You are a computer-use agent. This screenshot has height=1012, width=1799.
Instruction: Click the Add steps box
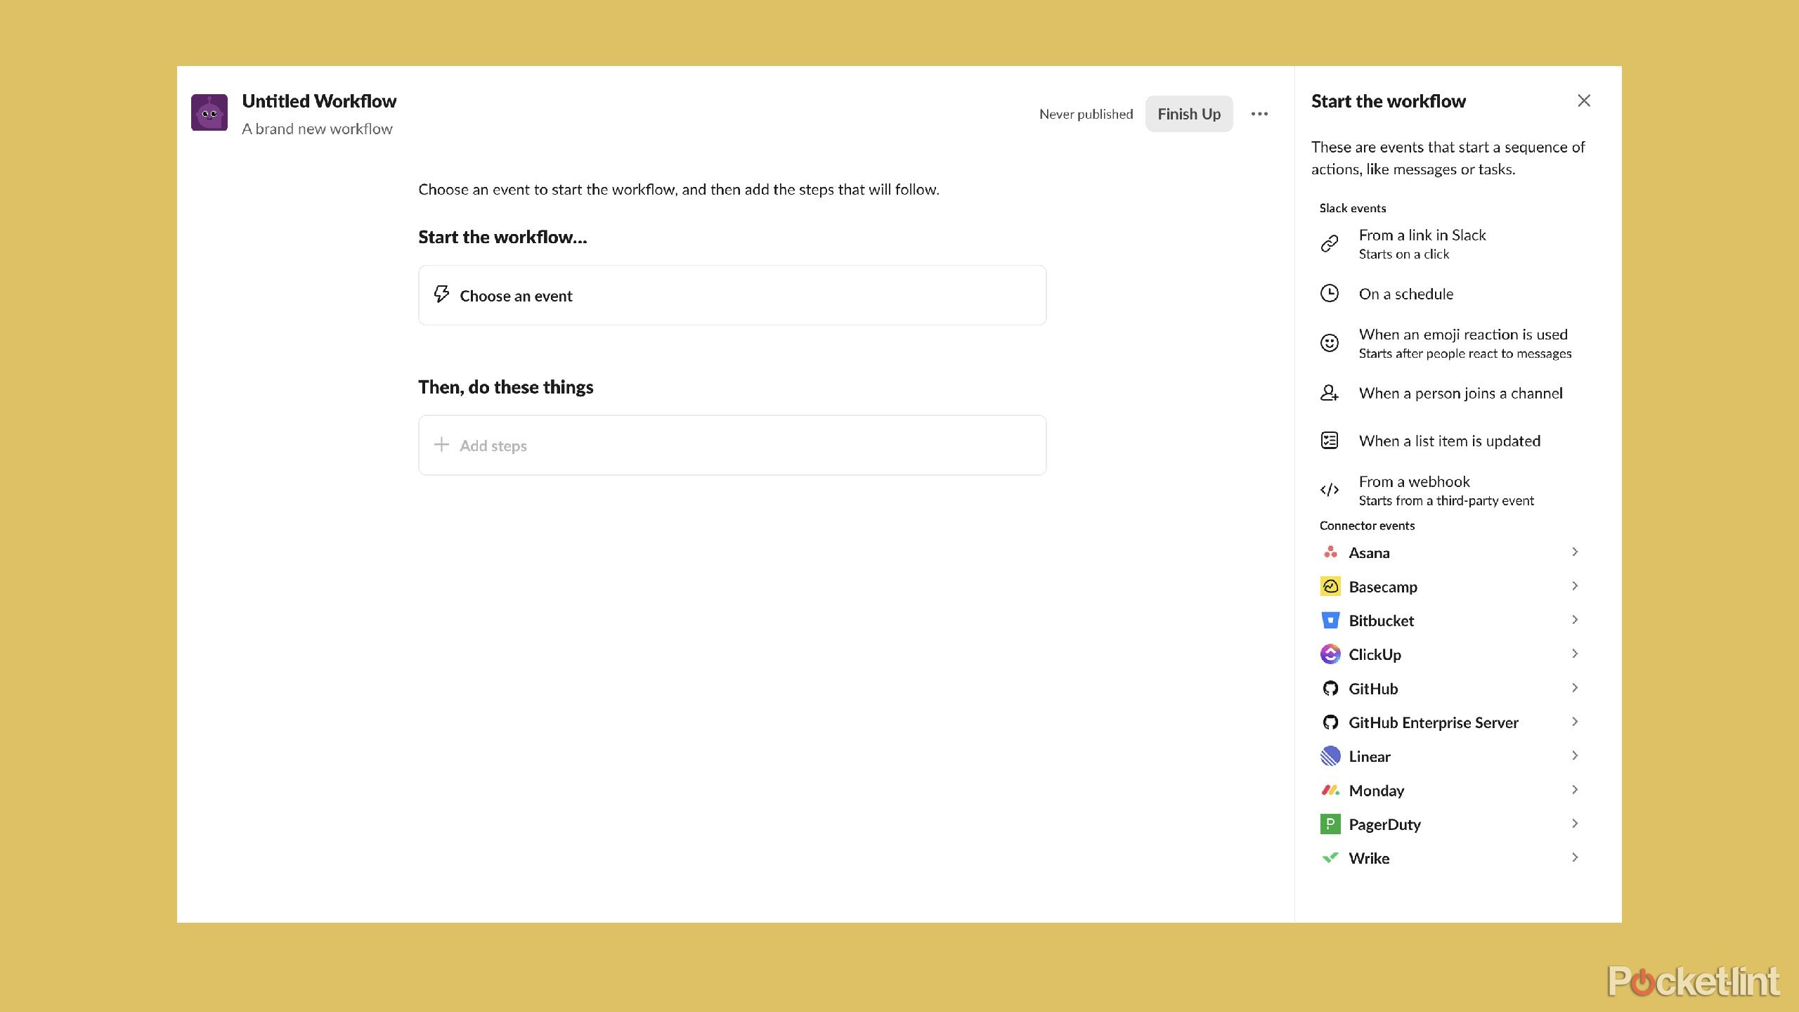[x=732, y=445]
